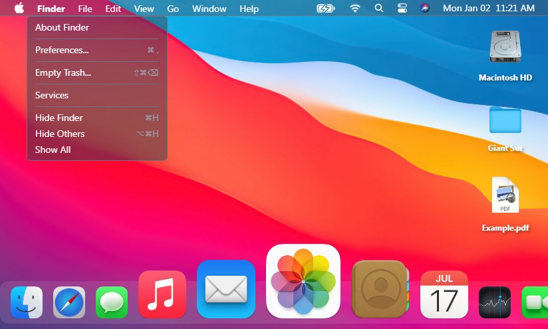Image resolution: width=548 pixels, height=329 pixels.
Task: Open the Macintosh HD drive icon
Action: click(x=505, y=48)
